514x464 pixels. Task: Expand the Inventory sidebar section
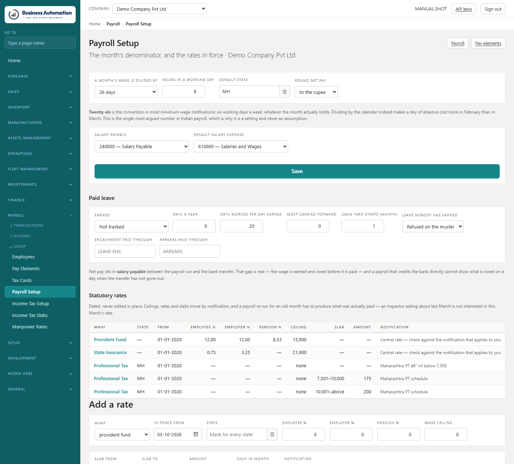[x=40, y=107]
